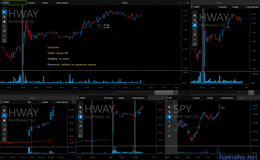The height and width of the screenshot is (160, 260).
Task: Open the Candle chart type dropdown in the main HWAY chart
Action: [47, 3]
